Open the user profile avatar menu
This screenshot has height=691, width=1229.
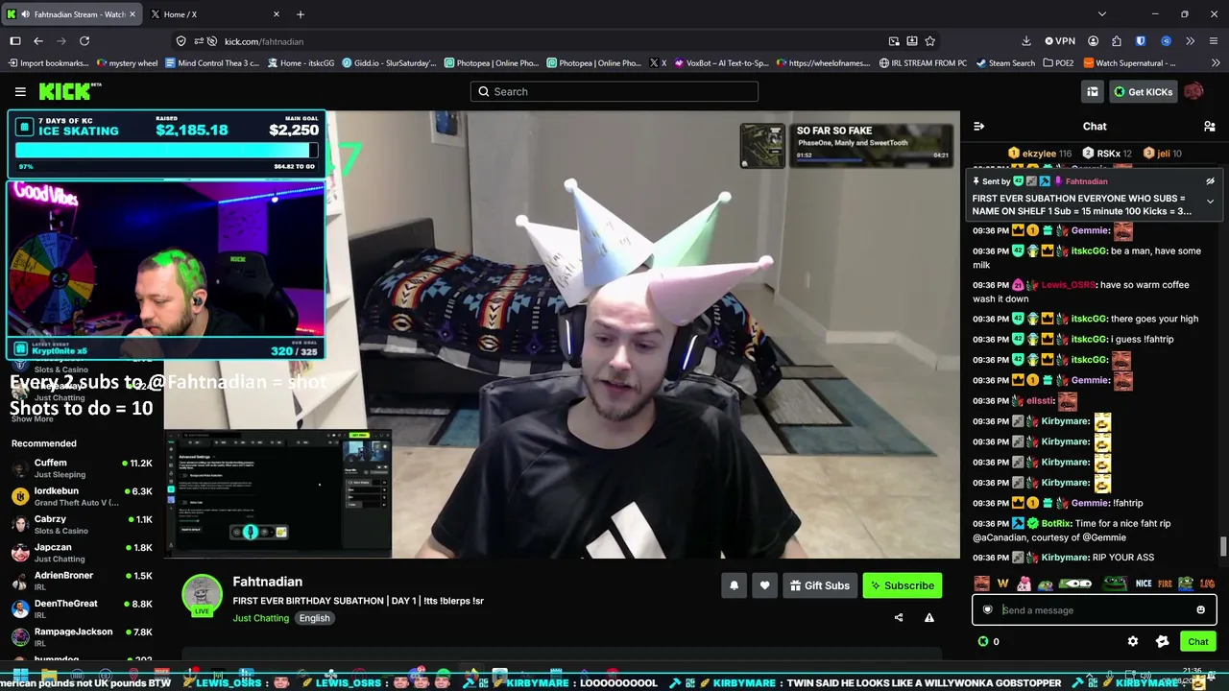[x=1193, y=91]
